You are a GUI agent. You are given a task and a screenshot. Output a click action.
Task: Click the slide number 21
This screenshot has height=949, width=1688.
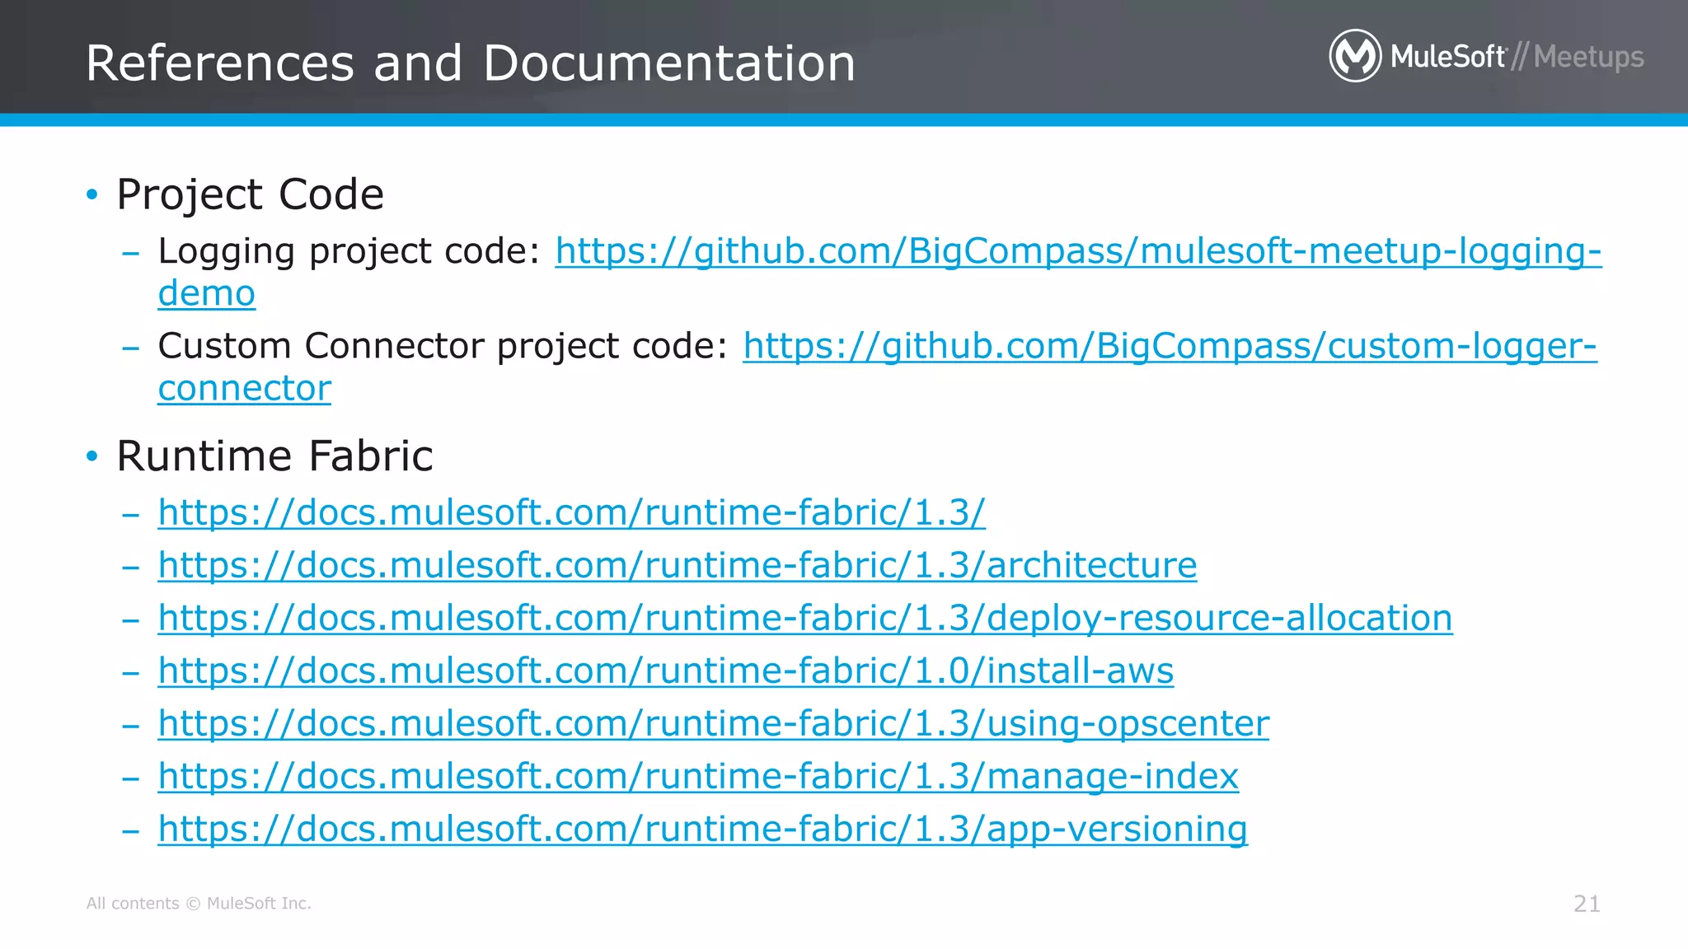pos(1587,904)
